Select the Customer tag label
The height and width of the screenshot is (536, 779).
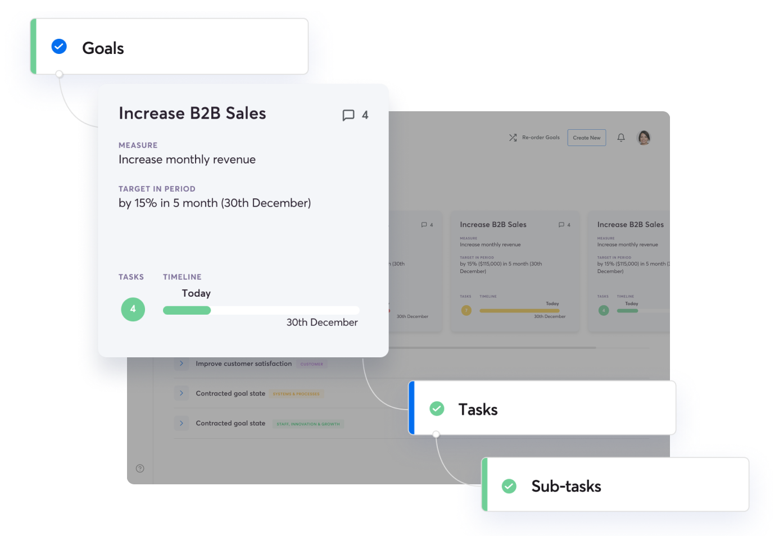pyautogui.click(x=311, y=364)
